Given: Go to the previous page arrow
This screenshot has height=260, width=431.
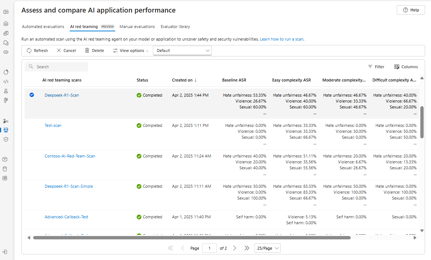Looking at the screenshot, I should [182, 248].
